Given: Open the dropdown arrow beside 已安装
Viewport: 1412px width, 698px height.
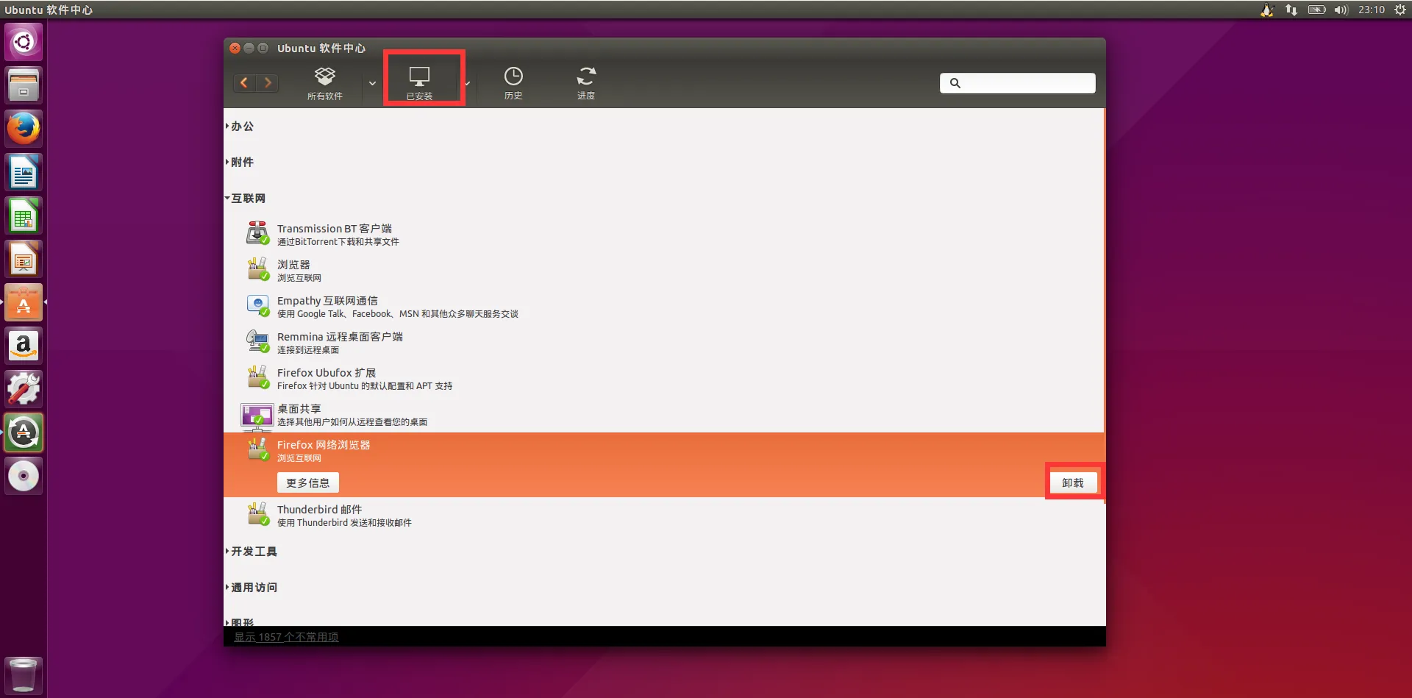Looking at the screenshot, I should tap(468, 83).
